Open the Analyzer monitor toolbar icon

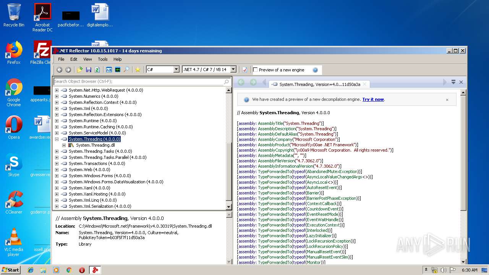pos(118,70)
